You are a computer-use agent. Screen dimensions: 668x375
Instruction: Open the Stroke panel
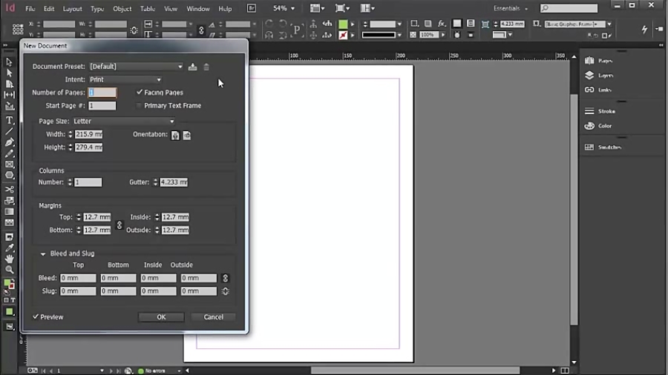[x=600, y=111]
